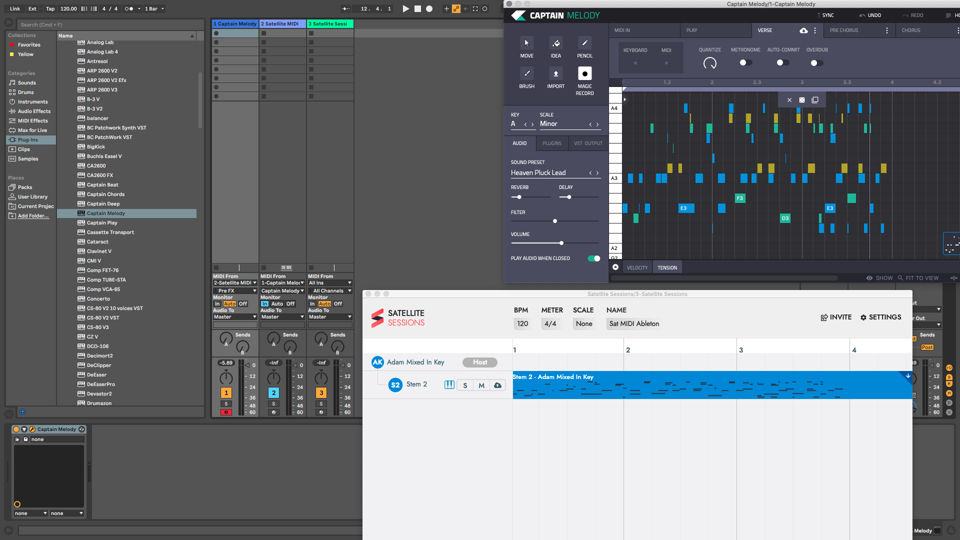This screenshot has height=540, width=960.
Task: Toggle the Metronome switch
Action: 745,63
